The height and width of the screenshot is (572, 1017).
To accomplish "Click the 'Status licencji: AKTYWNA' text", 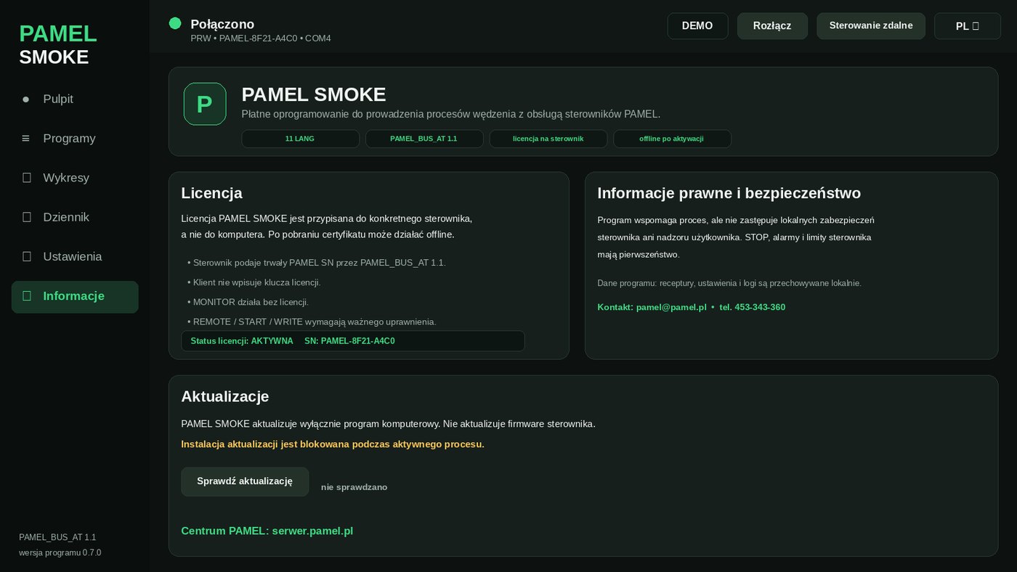I will click(242, 341).
